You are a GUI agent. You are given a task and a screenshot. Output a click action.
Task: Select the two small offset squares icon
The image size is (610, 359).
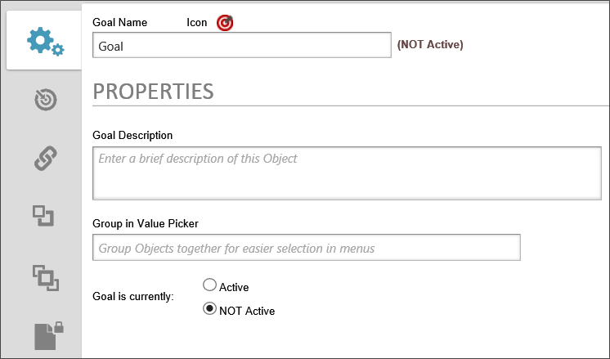click(x=43, y=216)
